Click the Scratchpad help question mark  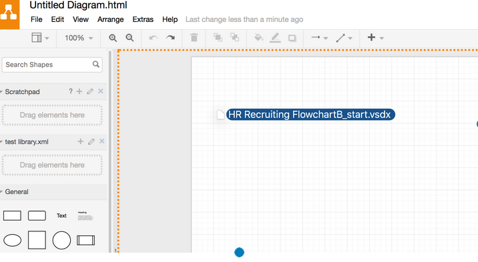(x=70, y=91)
